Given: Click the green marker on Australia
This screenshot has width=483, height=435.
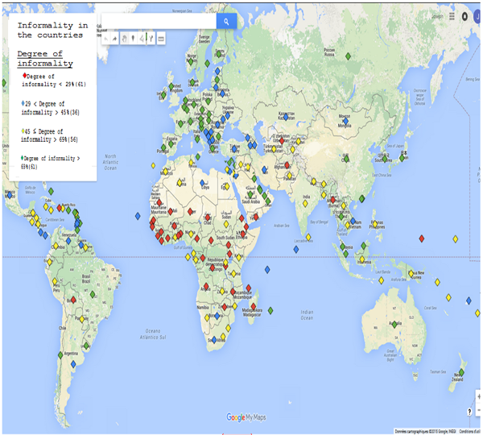Looking at the screenshot, I should pyautogui.click(x=394, y=325).
